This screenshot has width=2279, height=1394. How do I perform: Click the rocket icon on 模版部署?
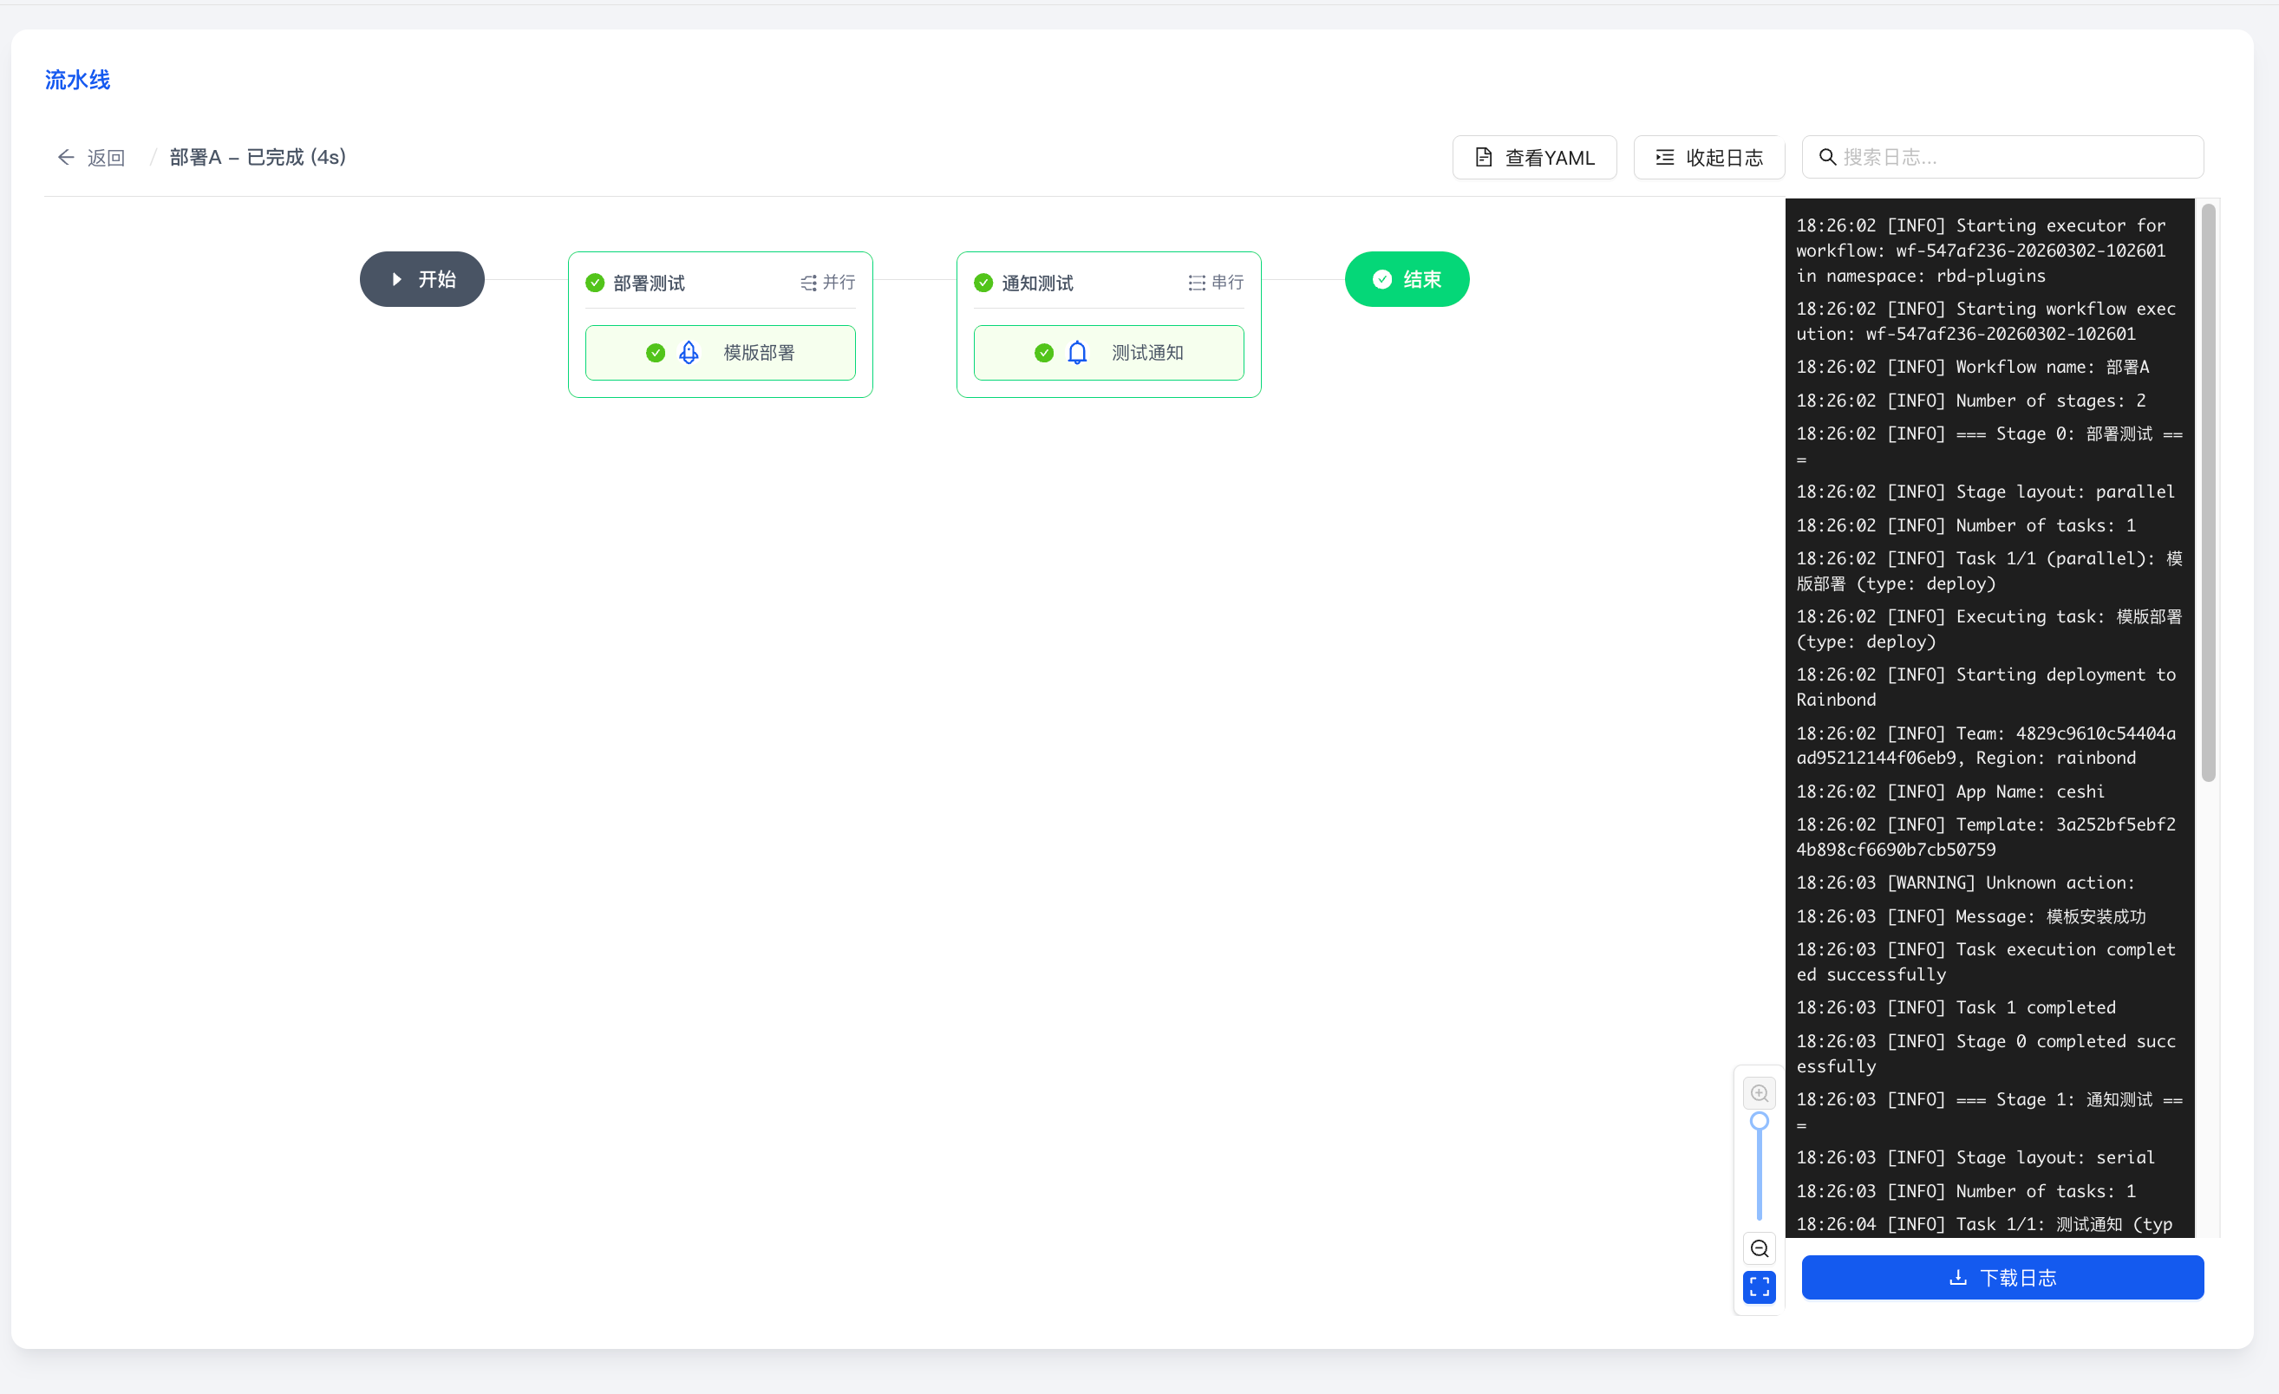(x=689, y=352)
